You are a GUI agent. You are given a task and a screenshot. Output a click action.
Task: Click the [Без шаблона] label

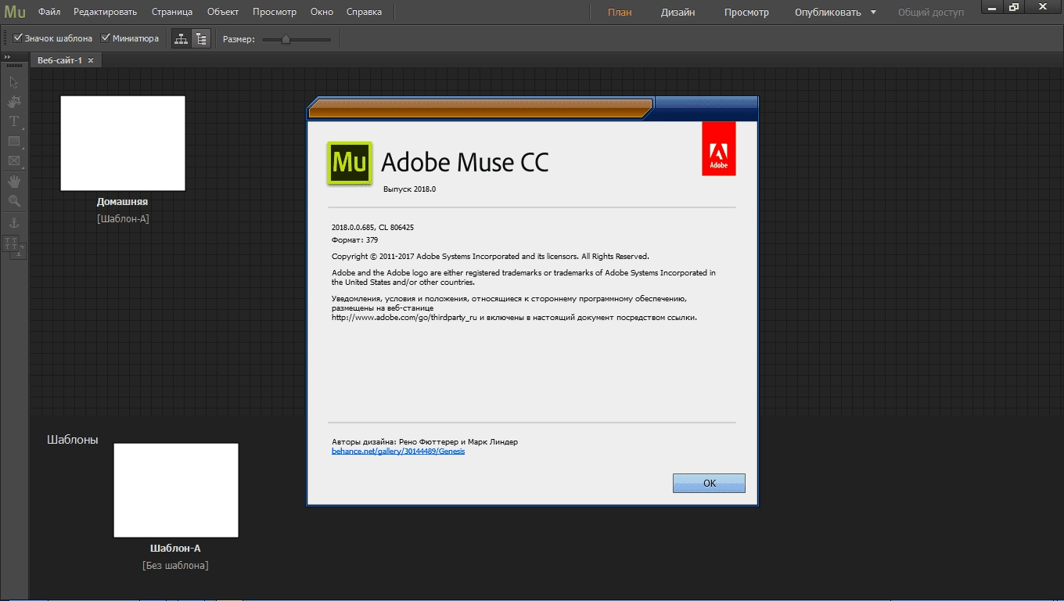pos(175,565)
